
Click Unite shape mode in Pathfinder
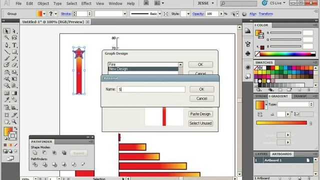click(x=35, y=152)
